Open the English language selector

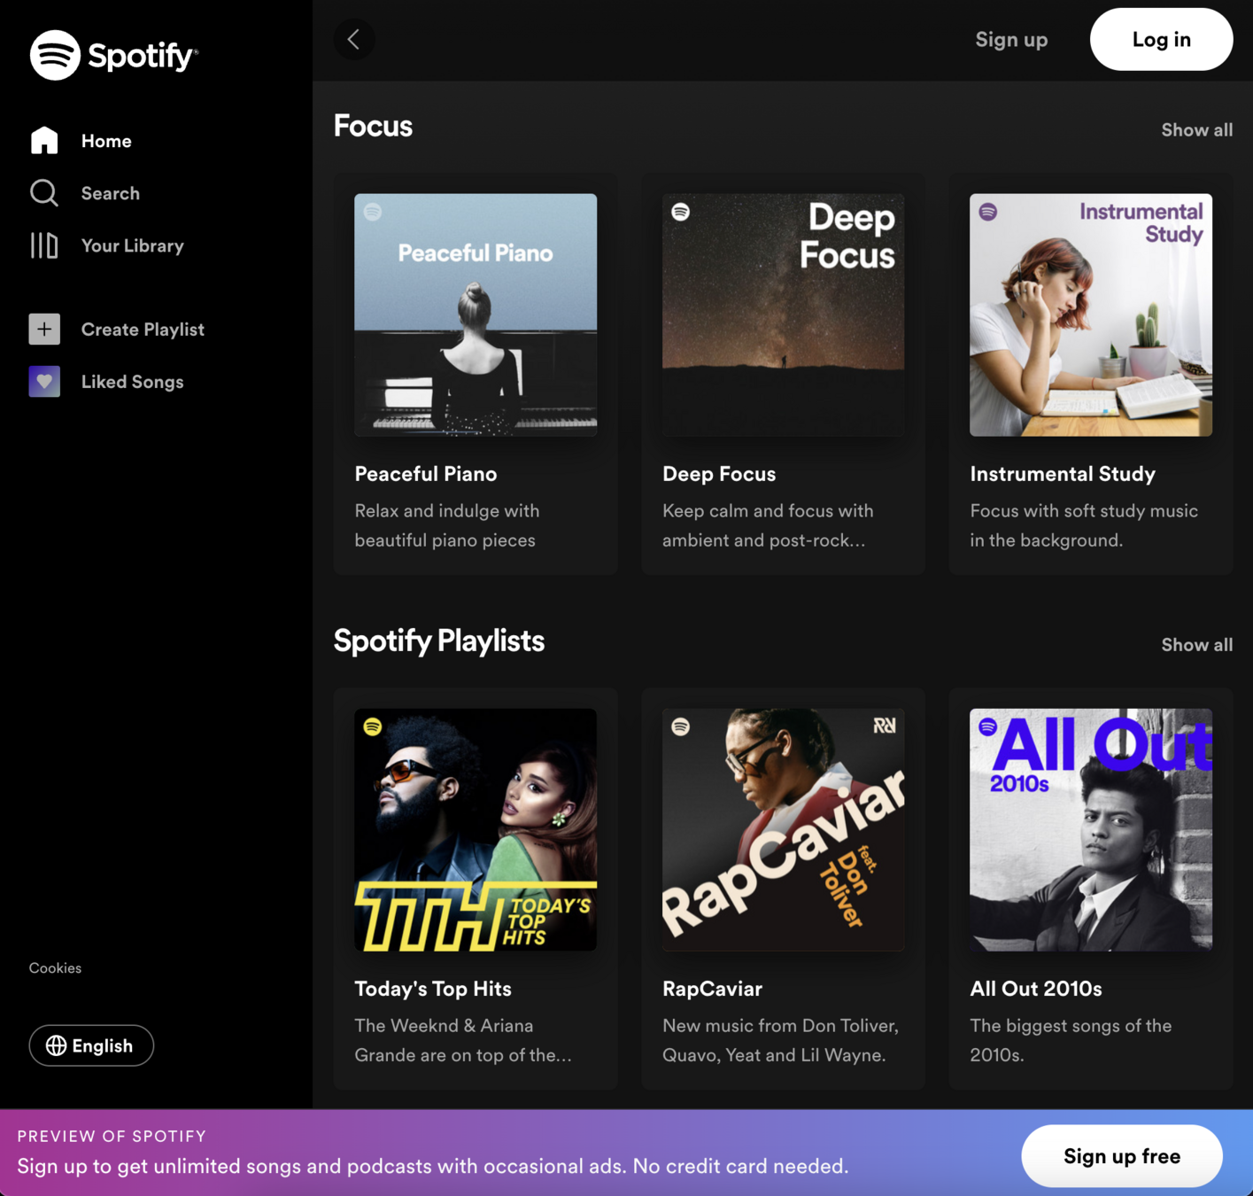[91, 1045]
